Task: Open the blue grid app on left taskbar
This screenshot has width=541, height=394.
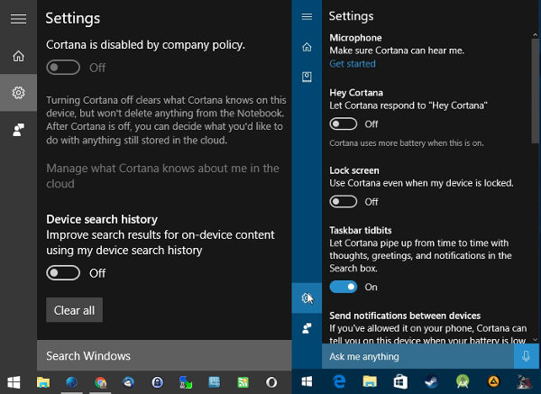Action: click(x=215, y=382)
